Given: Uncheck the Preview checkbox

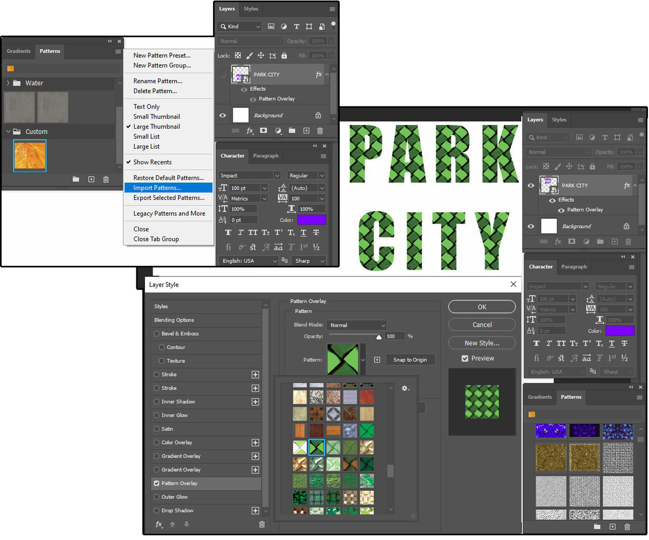Looking at the screenshot, I should [465, 358].
